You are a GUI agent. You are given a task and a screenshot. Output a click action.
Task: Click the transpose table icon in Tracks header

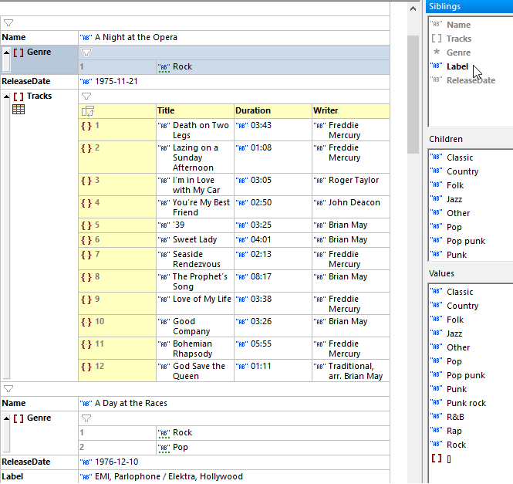[x=87, y=111]
